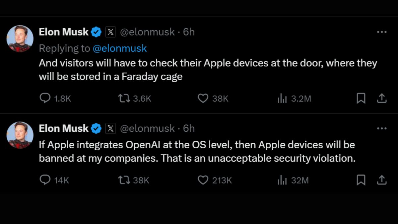The height and width of the screenshot is (224, 398).
Task: Click the profile avatar on bottom tweet
Action: [20, 135]
